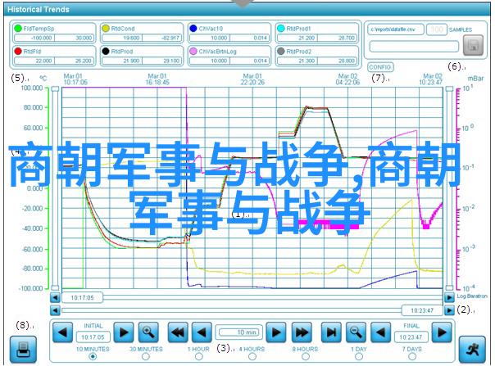Click the skip-to-end button

(331, 332)
